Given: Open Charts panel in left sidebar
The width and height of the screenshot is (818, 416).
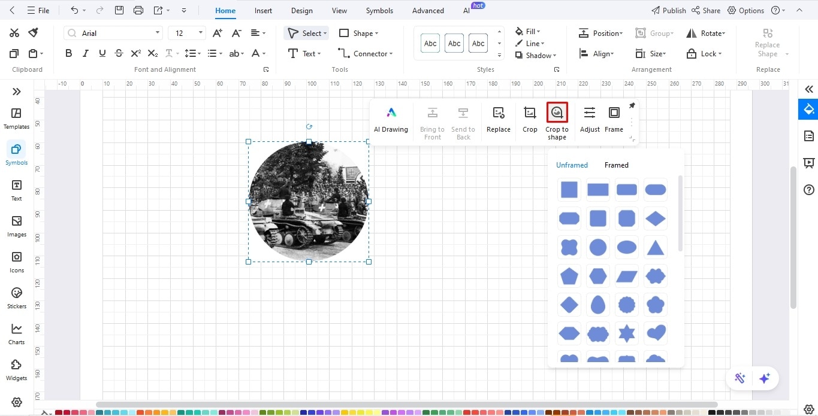Looking at the screenshot, I should 17,334.
